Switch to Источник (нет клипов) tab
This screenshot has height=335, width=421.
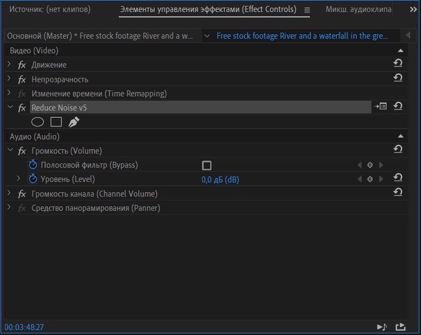(x=50, y=9)
